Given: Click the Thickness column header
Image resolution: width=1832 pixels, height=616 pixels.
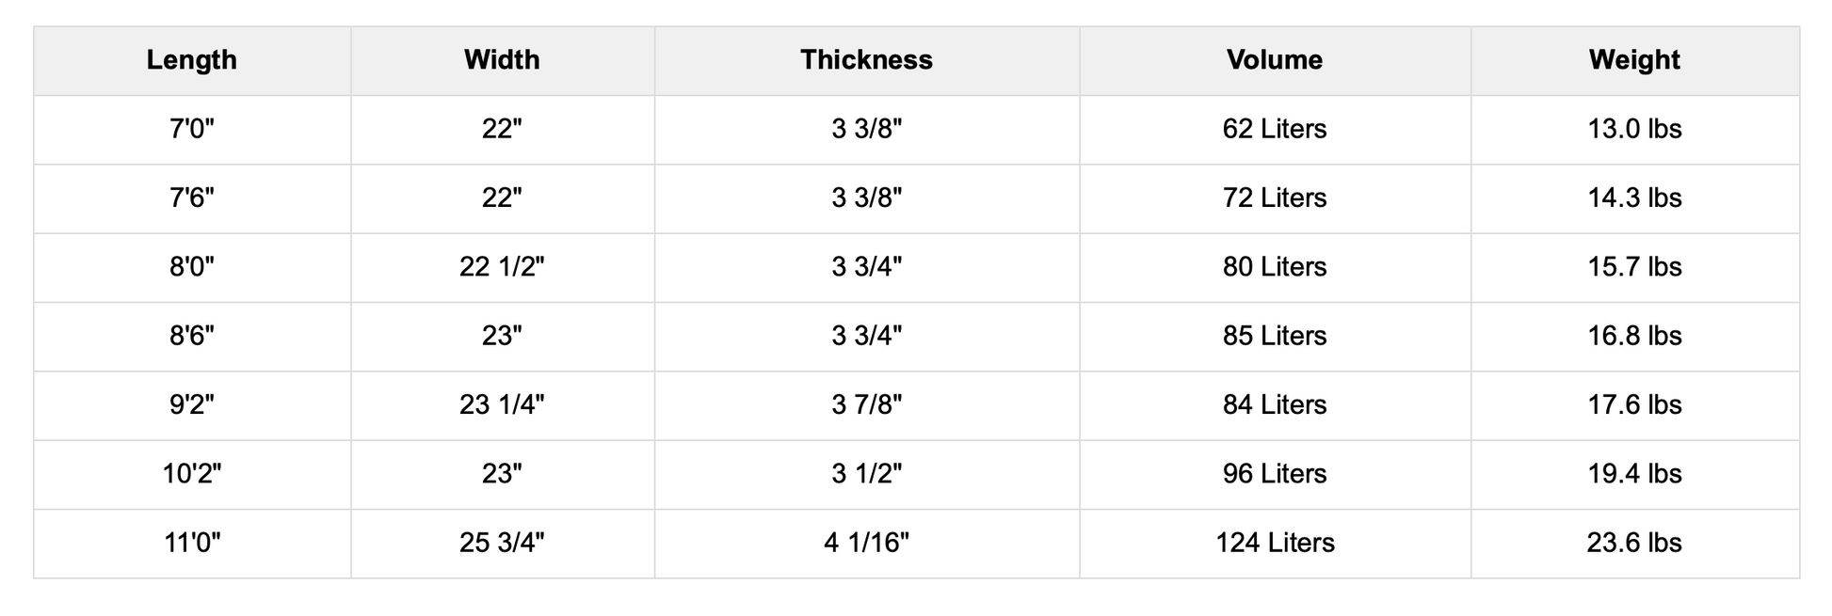Looking at the screenshot, I should pyautogui.click(x=866, y=60).
